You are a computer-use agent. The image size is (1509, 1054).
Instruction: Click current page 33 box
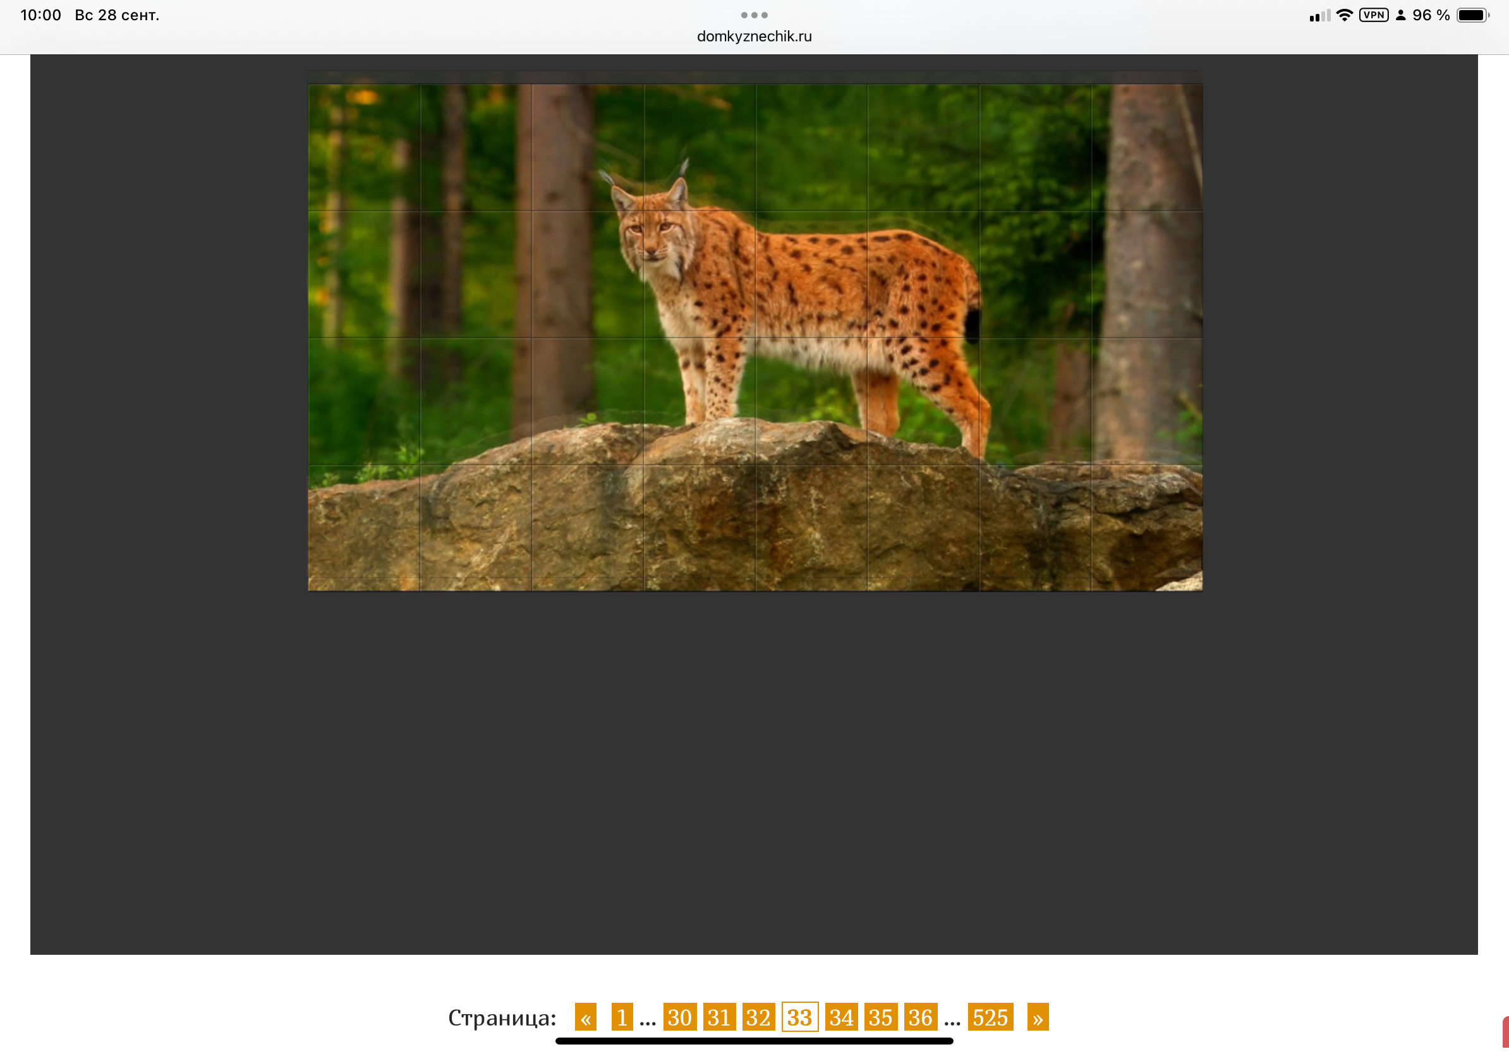click(799, 1017)
